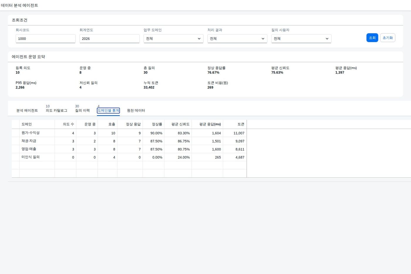Click the 평균 신뢰도 column header in table
Screen dimensions: 411x274
point(178,124)
